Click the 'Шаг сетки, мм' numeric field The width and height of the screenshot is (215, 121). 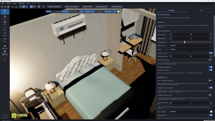(191, 34)
